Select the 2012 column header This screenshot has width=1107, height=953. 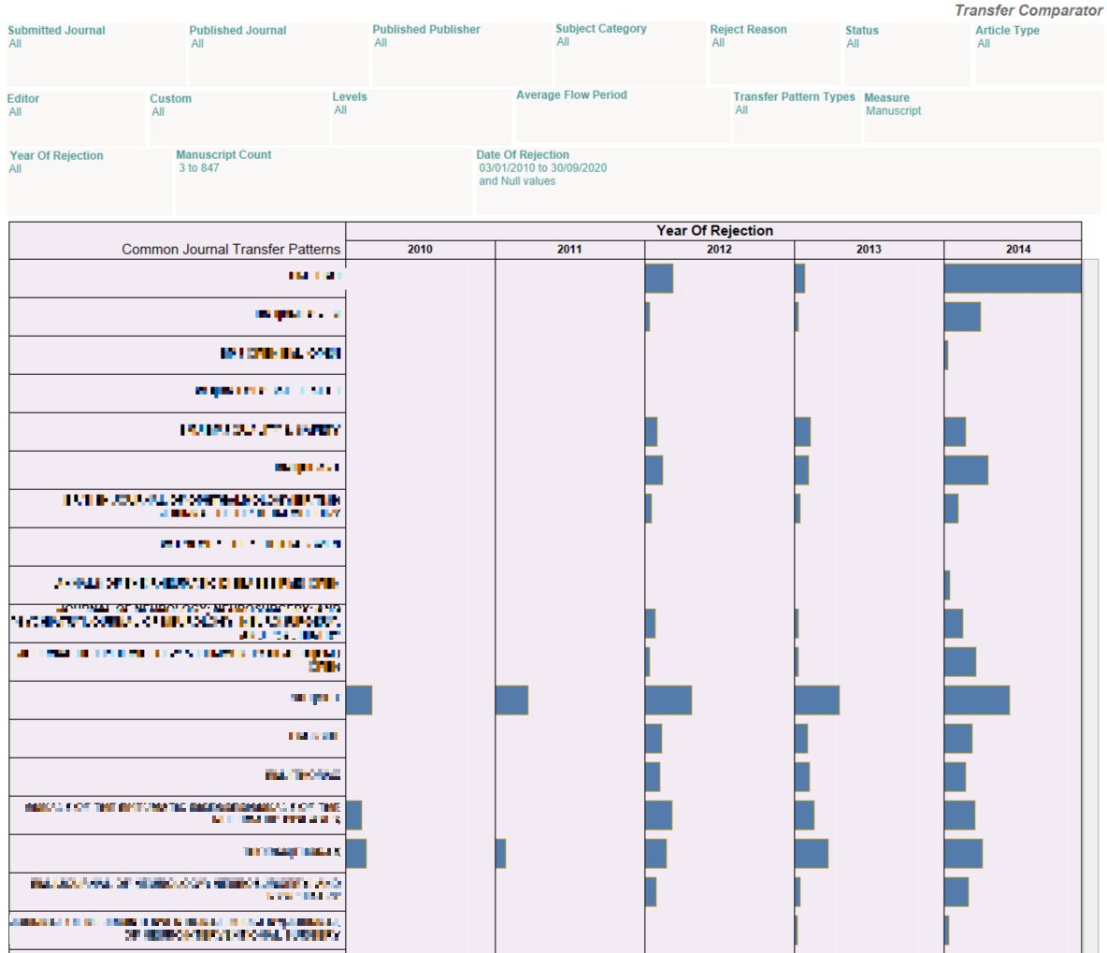719,250
